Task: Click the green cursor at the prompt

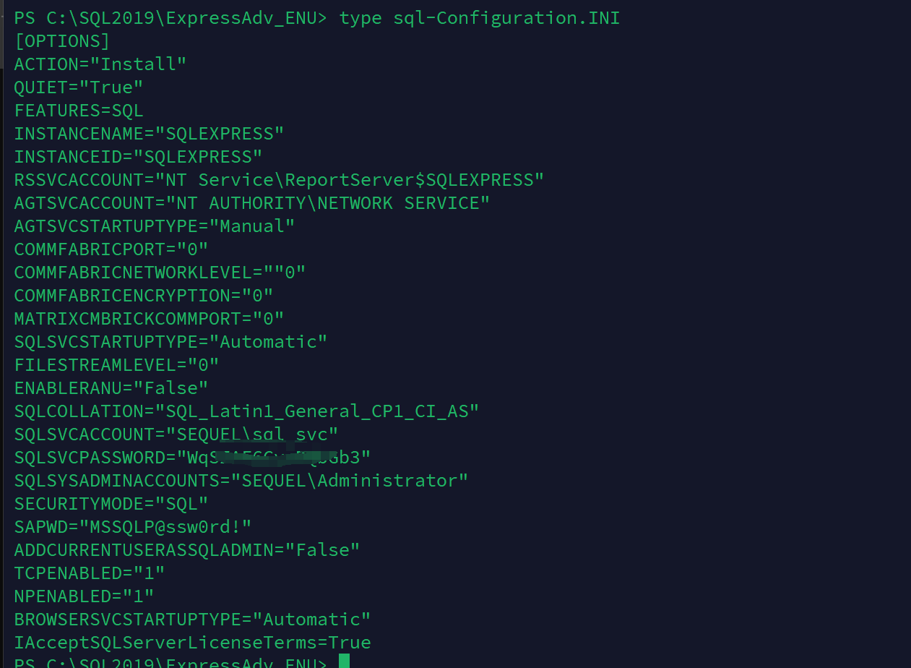Action: tap(344, 661)
